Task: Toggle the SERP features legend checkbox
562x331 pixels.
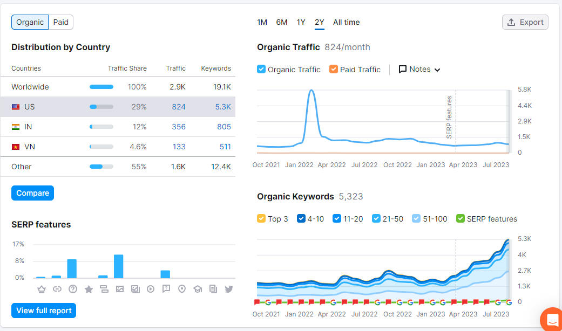Action: pos(461,218)
